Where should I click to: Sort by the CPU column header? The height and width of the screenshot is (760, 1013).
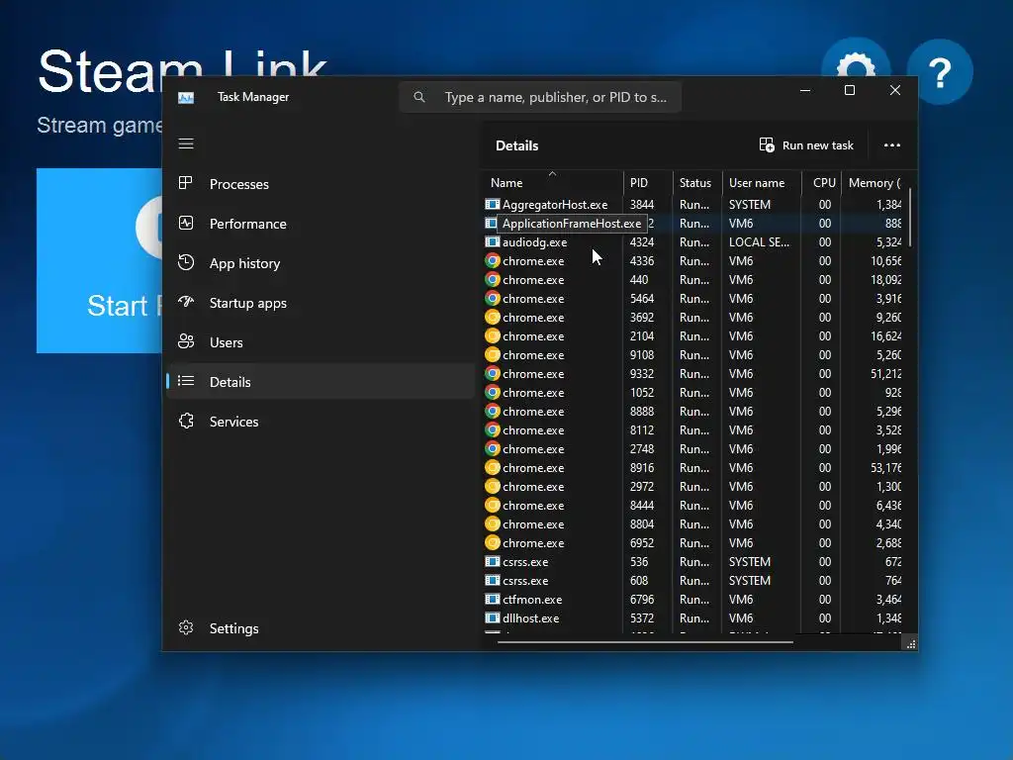822,183
